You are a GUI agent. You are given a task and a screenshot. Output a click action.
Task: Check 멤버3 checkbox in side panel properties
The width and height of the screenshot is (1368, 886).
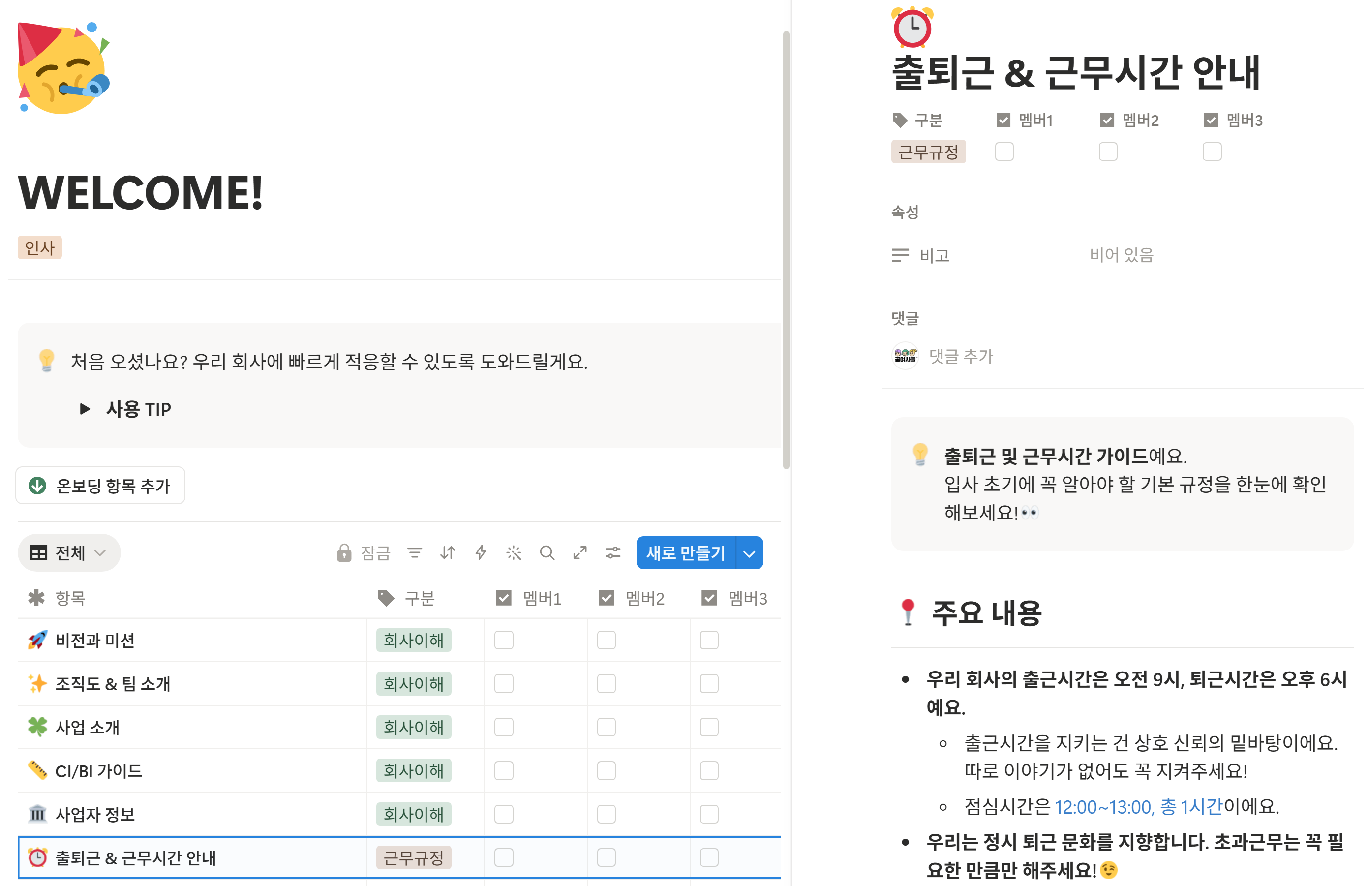(x=1212, y=152)
